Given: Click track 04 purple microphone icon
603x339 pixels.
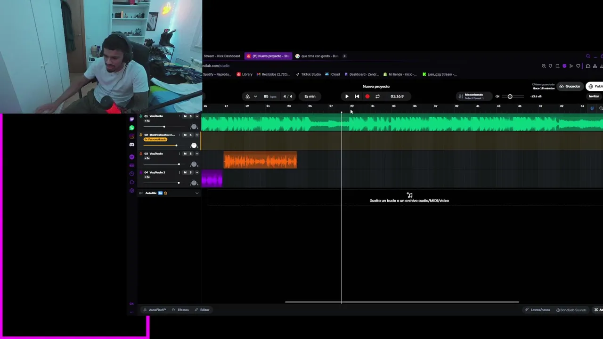Looking at the screenshot, I should 140,173.
